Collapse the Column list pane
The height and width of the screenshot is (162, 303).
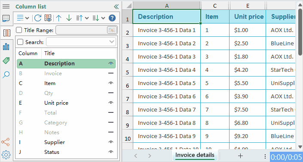pyautogui.click(x=116, y=7)
